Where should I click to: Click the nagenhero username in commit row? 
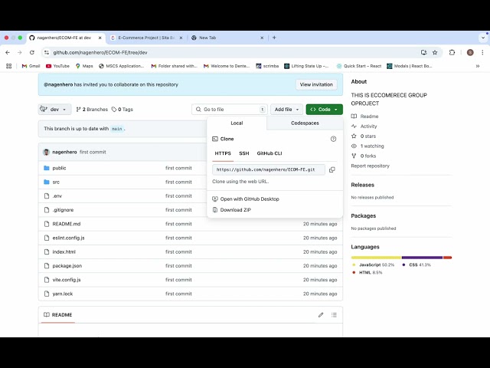pos(64,152)
